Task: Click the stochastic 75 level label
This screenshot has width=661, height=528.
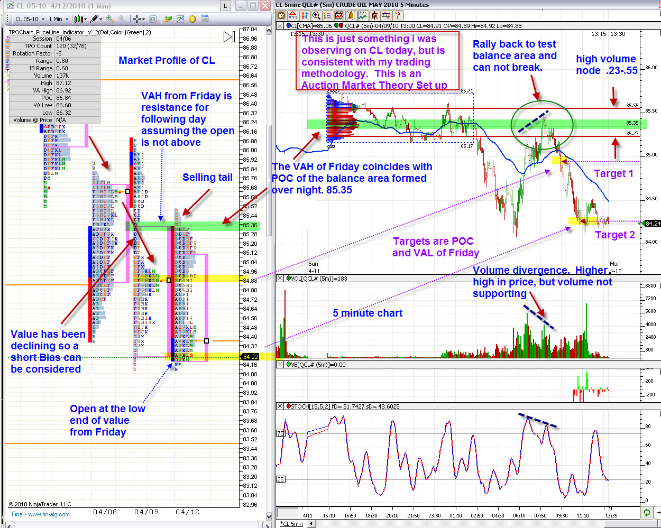Action: pyautogui.click(x=280, y=433)
